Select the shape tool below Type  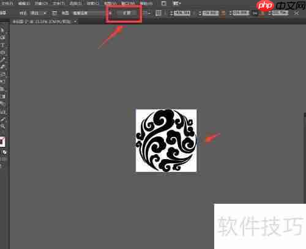coord(3,53)
